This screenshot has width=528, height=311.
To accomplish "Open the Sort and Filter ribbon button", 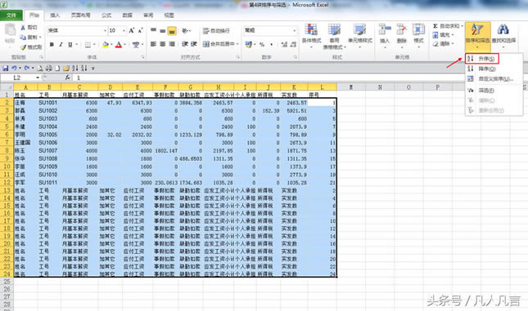I will (477, 35).
